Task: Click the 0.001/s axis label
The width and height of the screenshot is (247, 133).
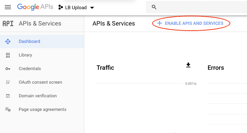Action: pos(191,84)
